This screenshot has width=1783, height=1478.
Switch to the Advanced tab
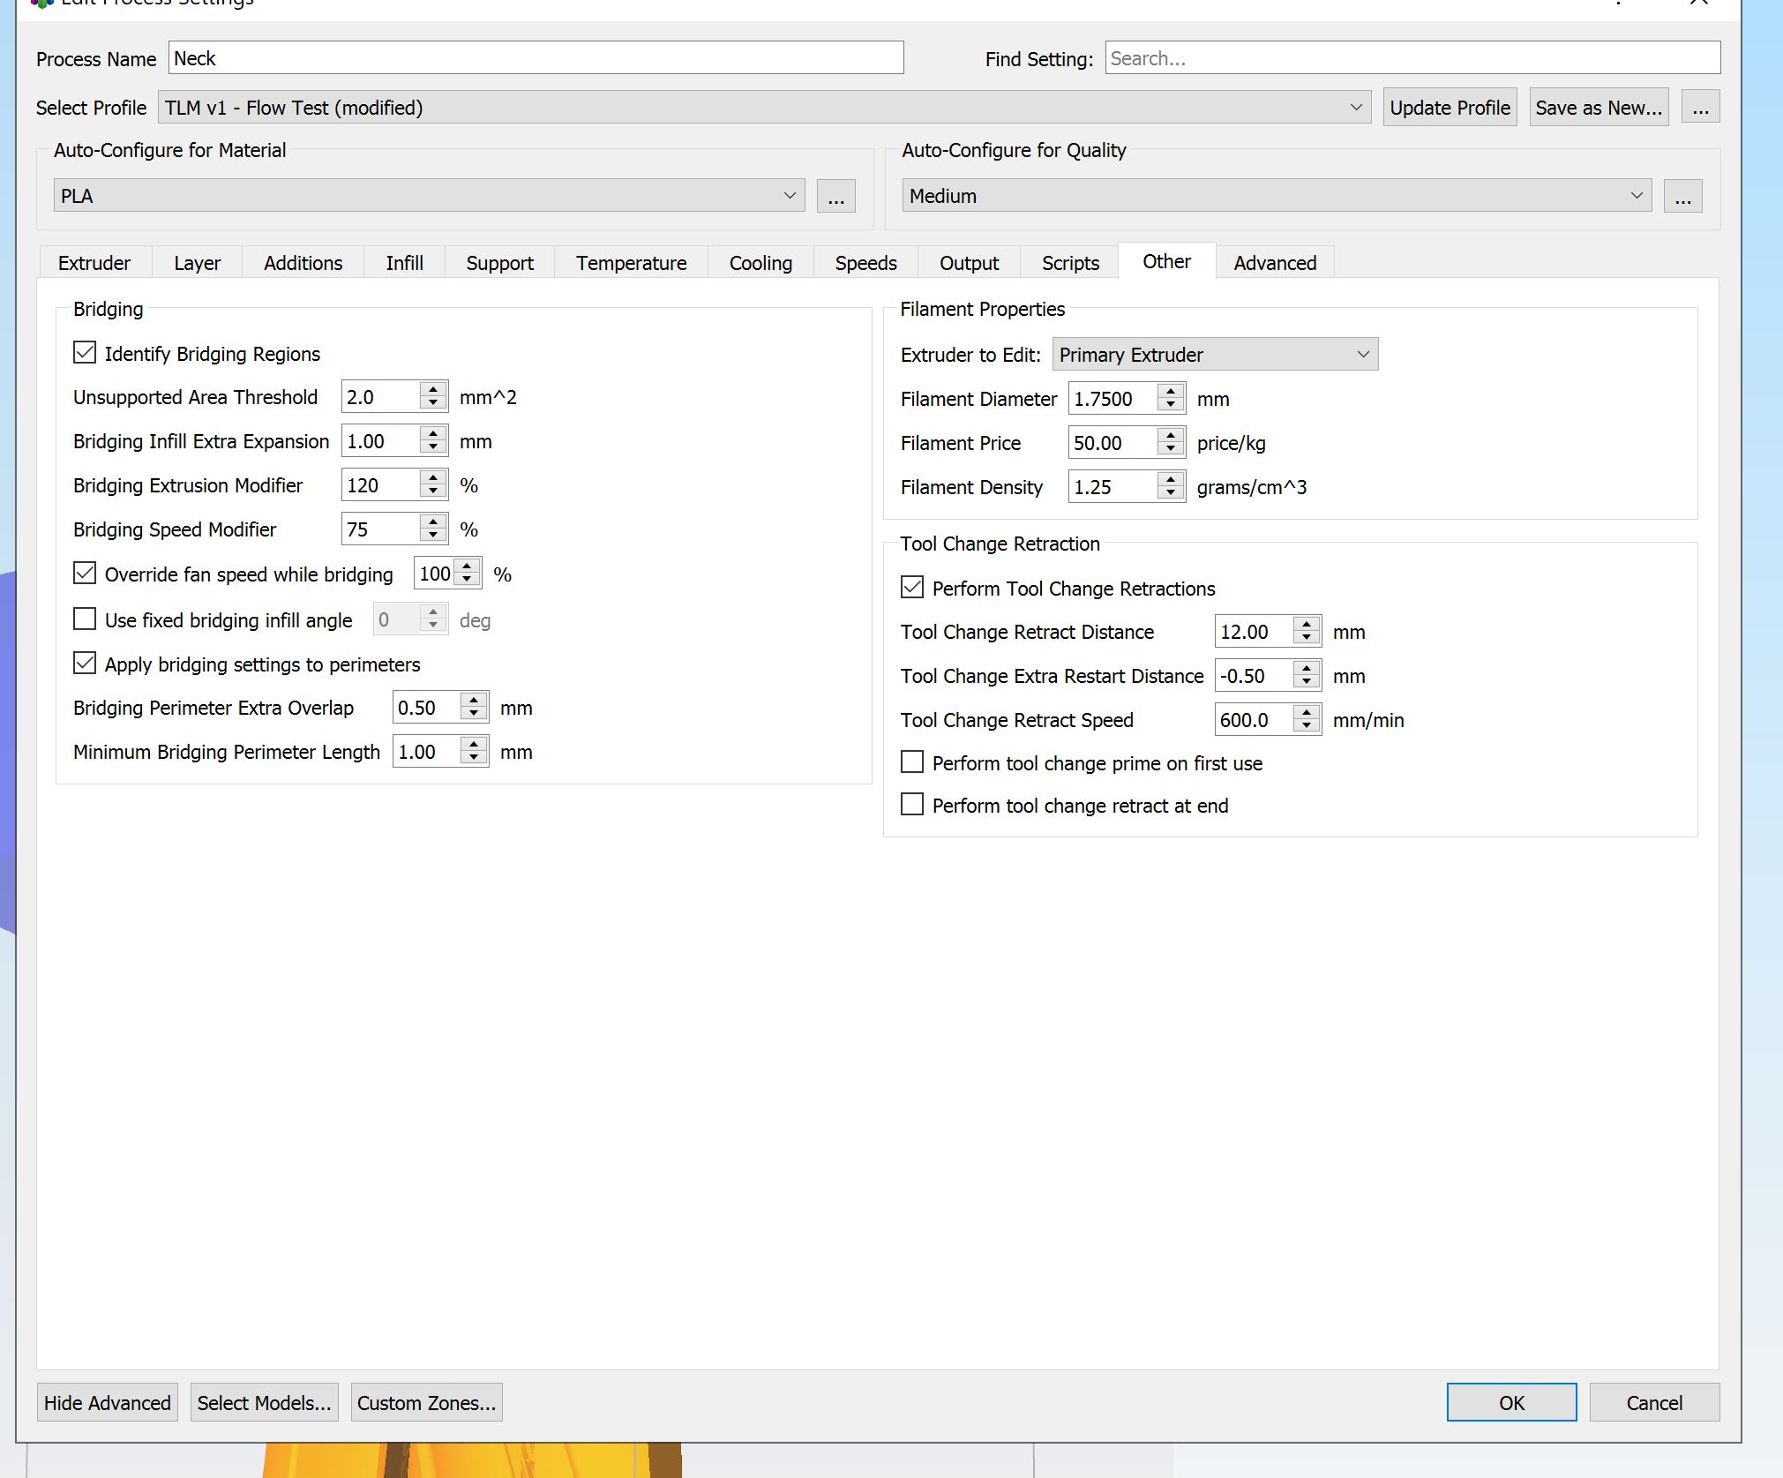pos(1276,263)
